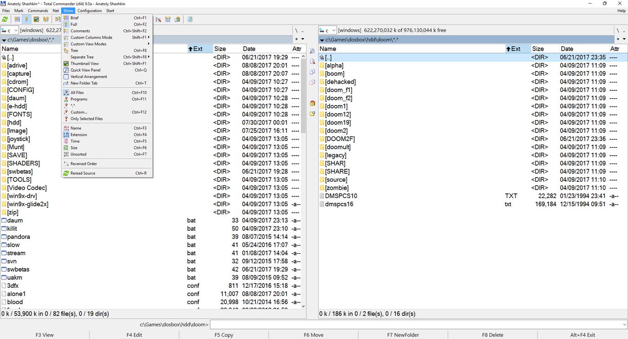Select New Folder Tab in the Show menu
Image resolution: width=628 pixels, height=339 pixels.
click(107, 83)
